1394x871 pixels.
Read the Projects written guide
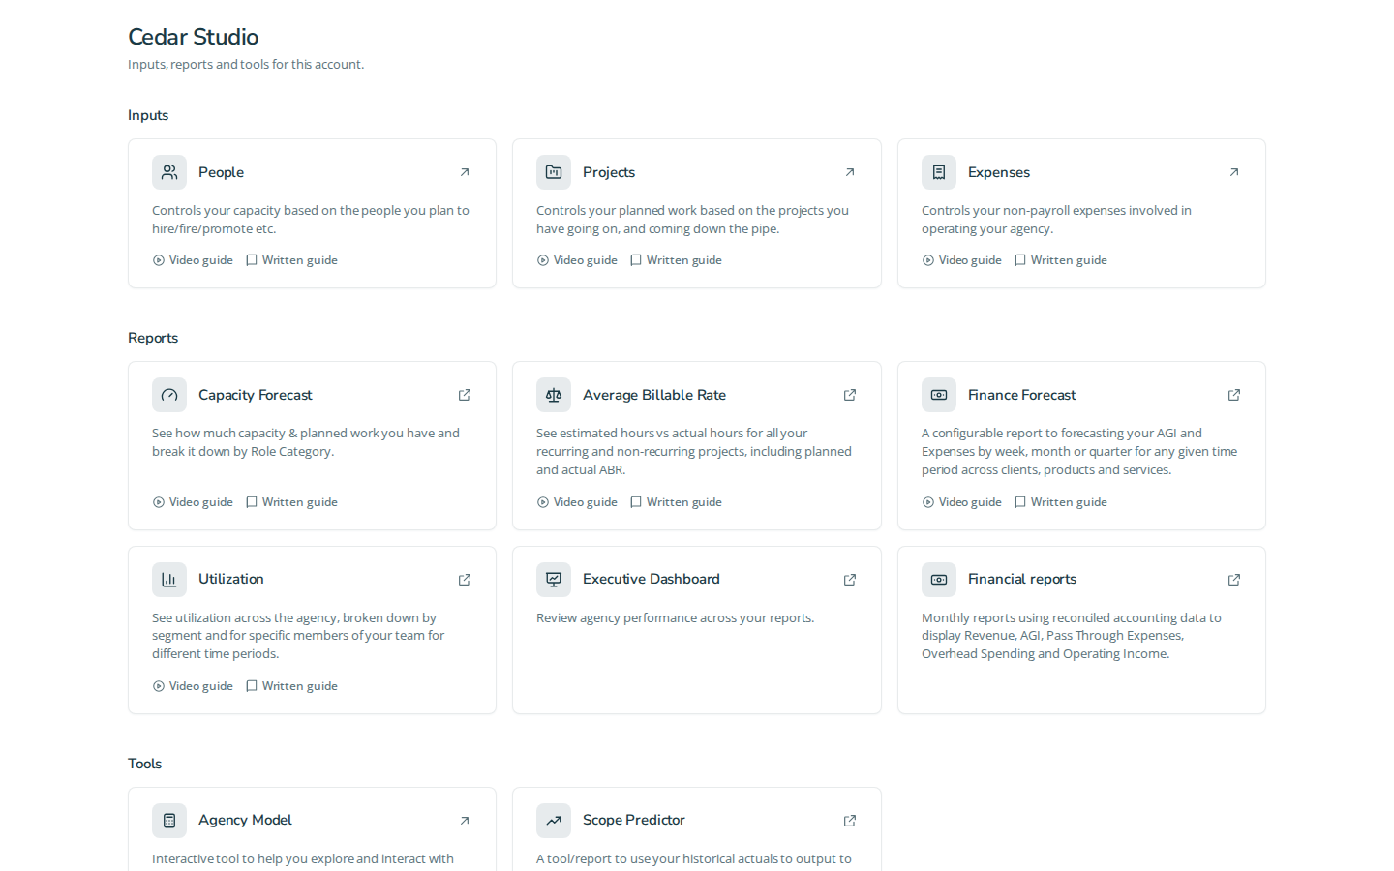[x=676, y=260]
